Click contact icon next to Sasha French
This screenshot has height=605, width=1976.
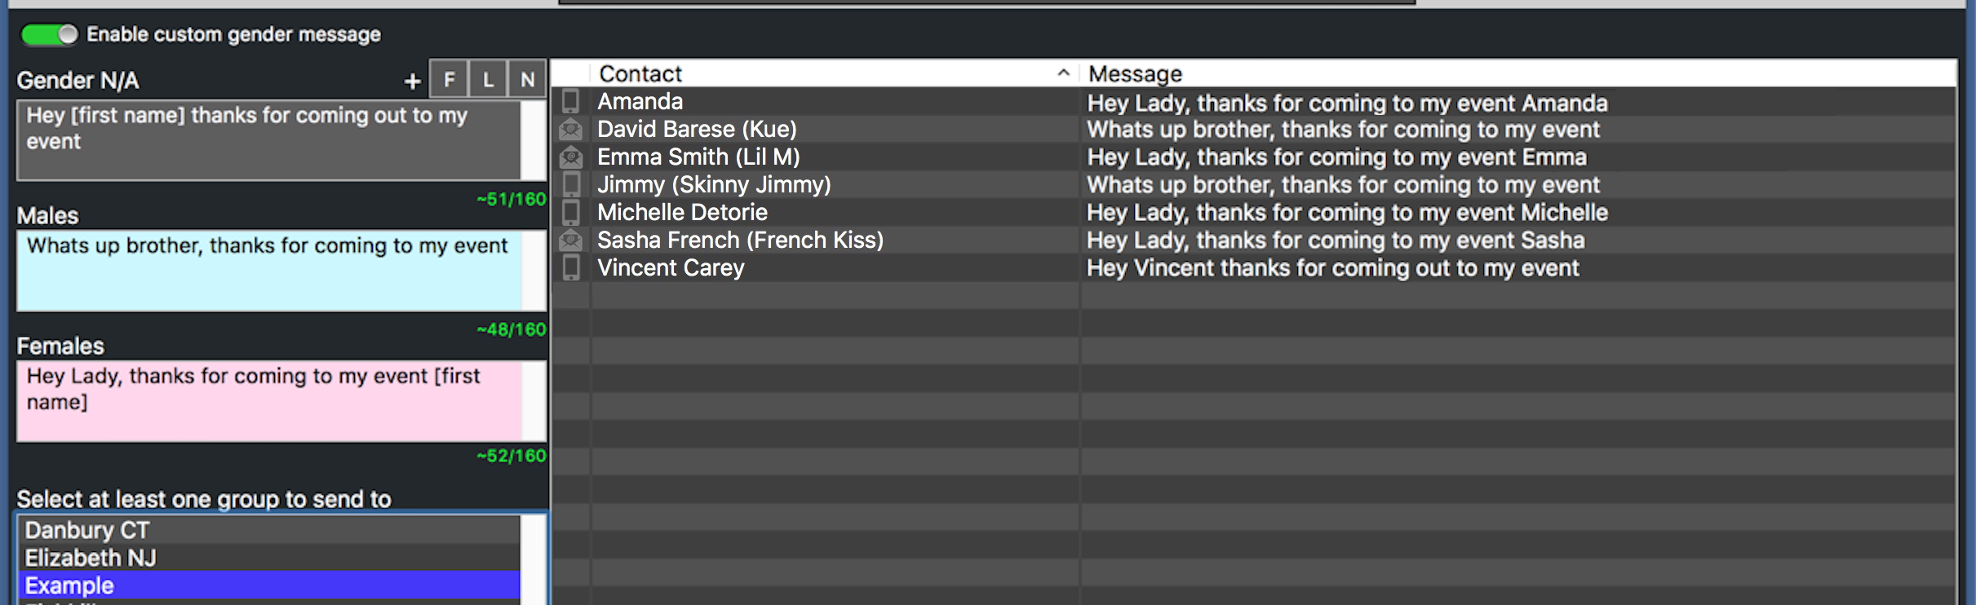pos(571,240)
